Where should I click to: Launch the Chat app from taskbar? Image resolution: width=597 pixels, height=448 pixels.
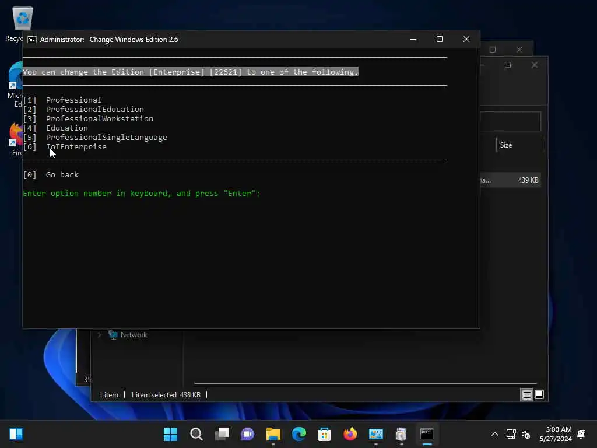[x=247, y=434]
